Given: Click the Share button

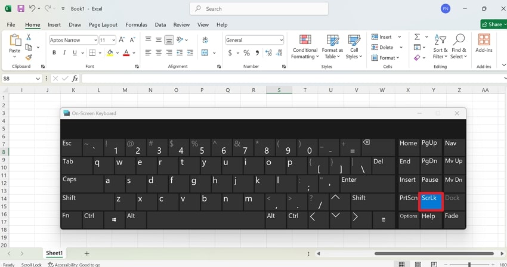Looking at the screenshot, I should 493,24.
